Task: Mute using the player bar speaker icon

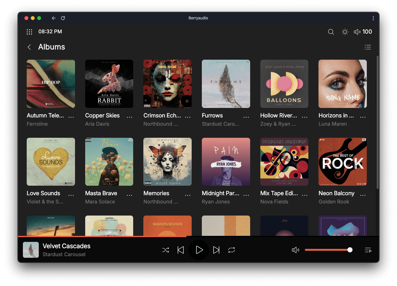Action: [x=295, y=250]
